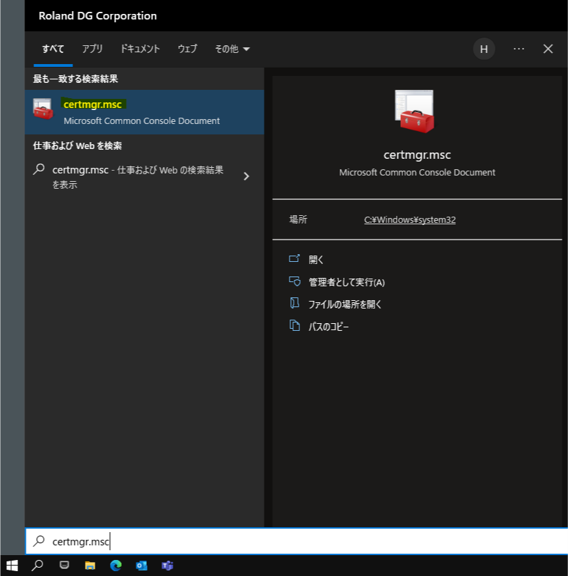Open the H account avatar
Image resolution: width=568 pixels, height=576 pixels.
484,49
